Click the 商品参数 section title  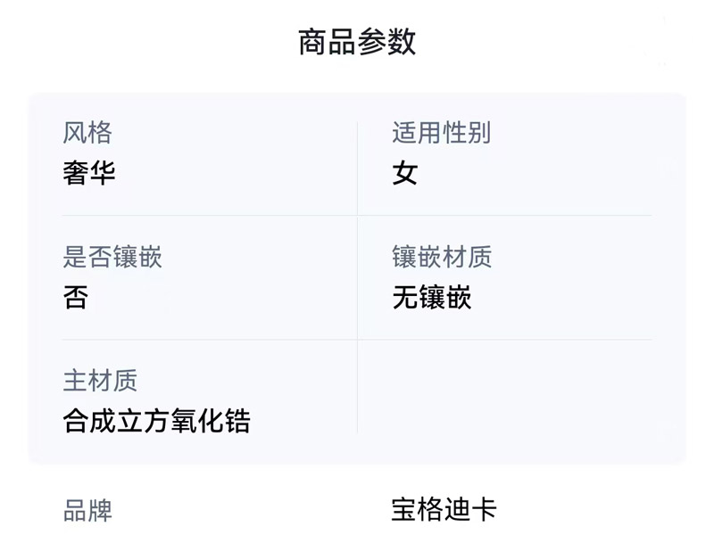(x=357, y=42)
